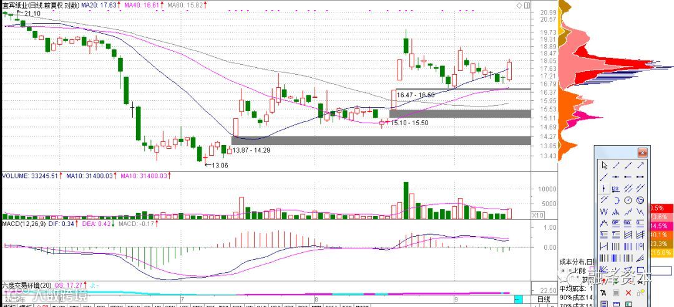The image size is (674, 307).
Task: Click the red X delete drawing tool
Action: point(628,293)
